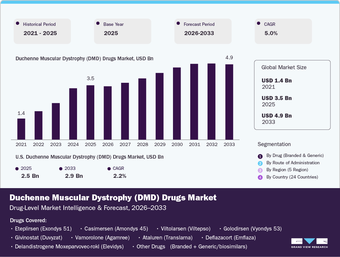Click the Global Market Size heading
340x257 pixels.
[x=284, y=67]
